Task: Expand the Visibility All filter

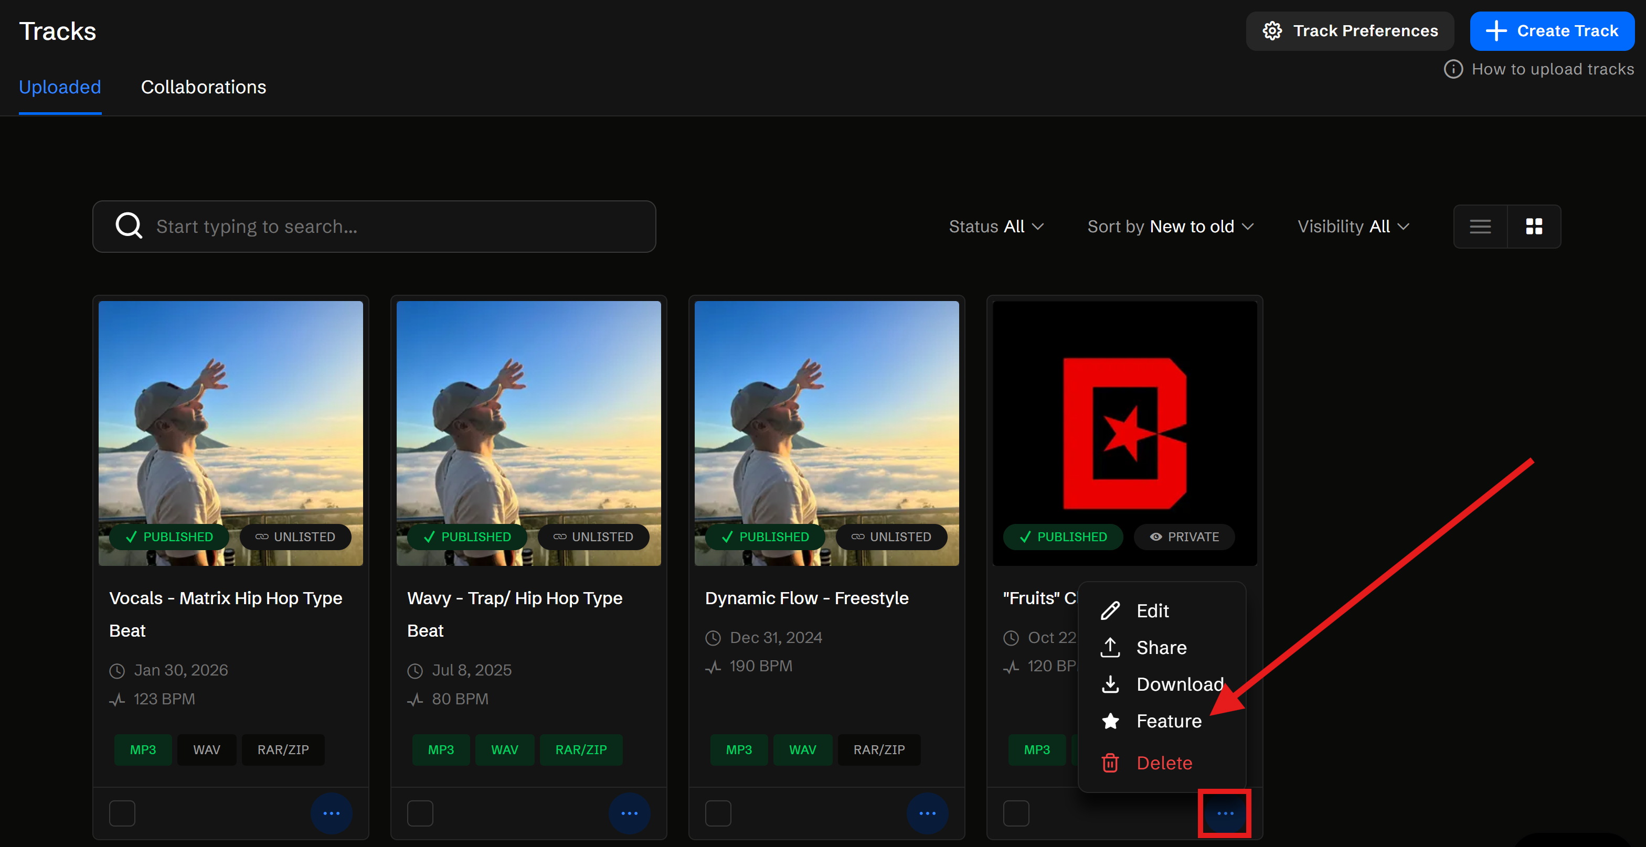Action: [x=1353, y=227]
